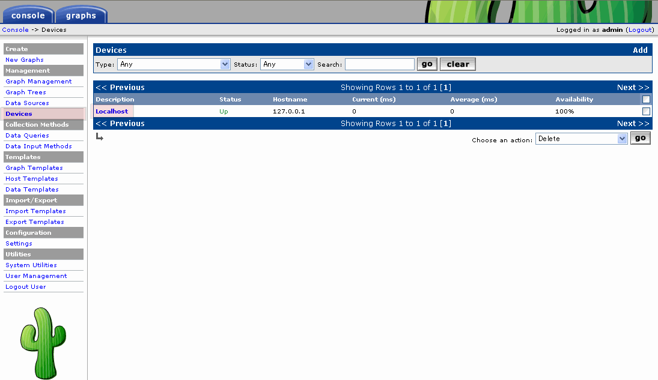Open Graph Management in sidebar

point(38,82)
